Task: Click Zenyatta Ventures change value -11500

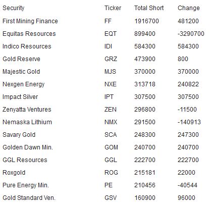Action: click(187, 110)
